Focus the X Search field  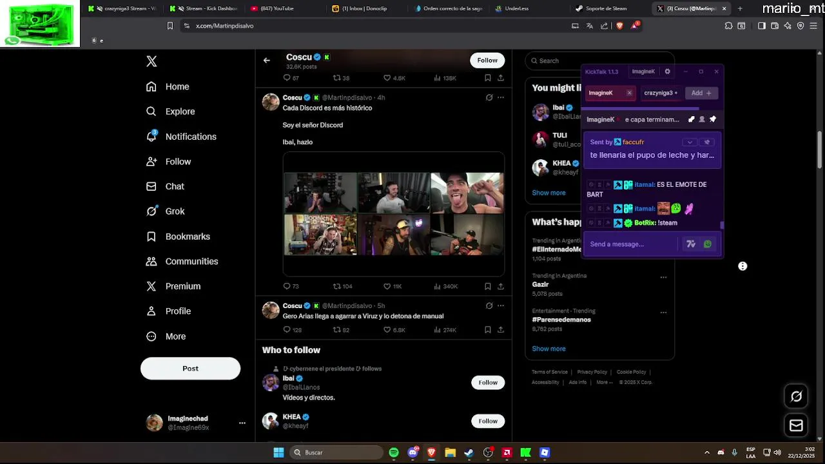coord(599,61)
